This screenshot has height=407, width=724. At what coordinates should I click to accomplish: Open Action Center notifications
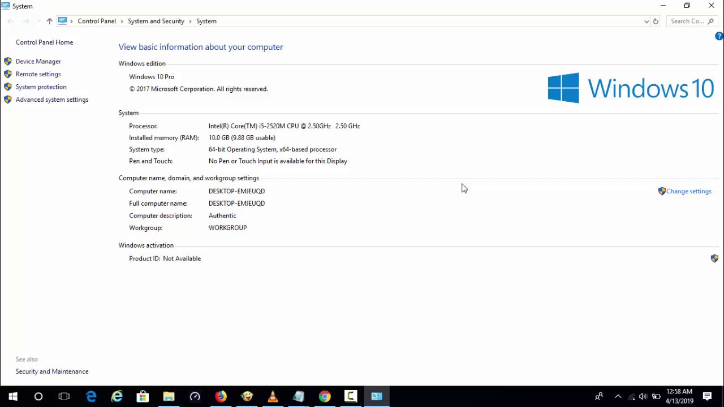click(707, 396)
